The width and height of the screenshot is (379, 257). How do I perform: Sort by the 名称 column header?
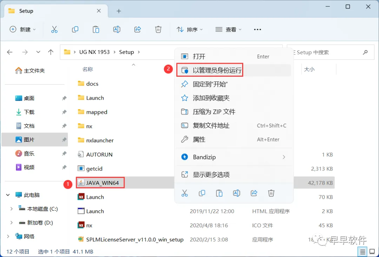pyautogui.click(x=87, y=69)
